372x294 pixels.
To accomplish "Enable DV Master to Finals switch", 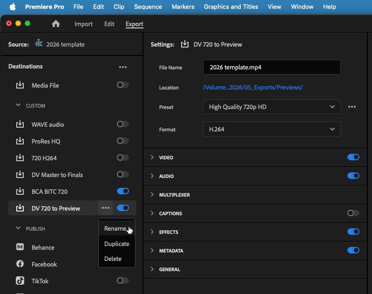I will (122, 174).
